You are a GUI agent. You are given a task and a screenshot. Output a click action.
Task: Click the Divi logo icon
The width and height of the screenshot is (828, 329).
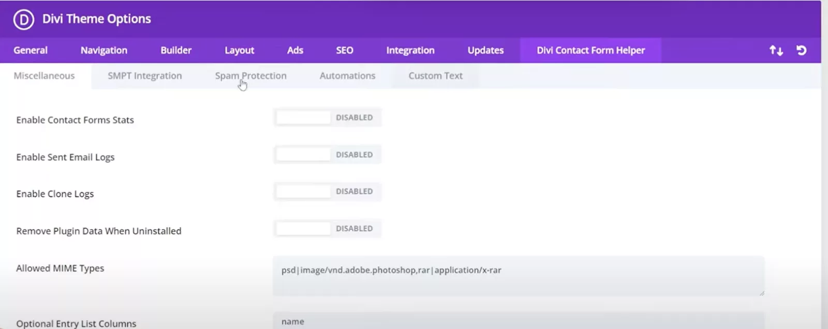coord(24,20)
